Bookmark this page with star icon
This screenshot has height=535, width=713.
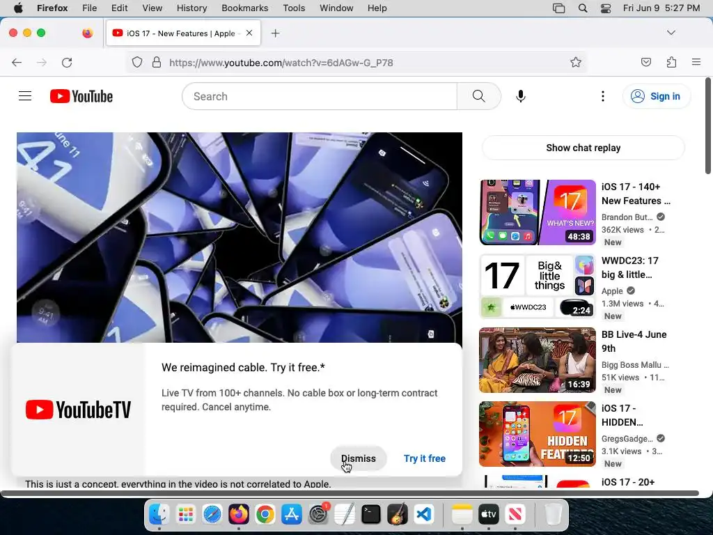pyautogui.click(x=576, y=62)
